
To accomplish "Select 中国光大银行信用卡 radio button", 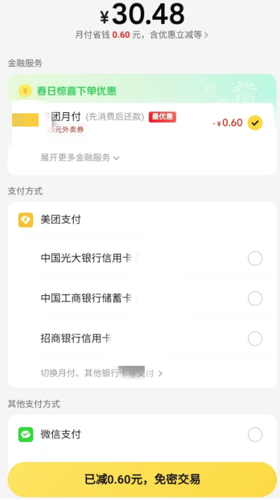I will pos(255,259).
